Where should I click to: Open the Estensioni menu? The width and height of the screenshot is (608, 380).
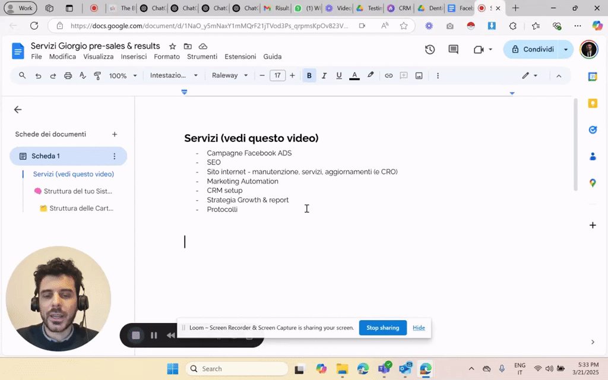click(x=240, y=56)
